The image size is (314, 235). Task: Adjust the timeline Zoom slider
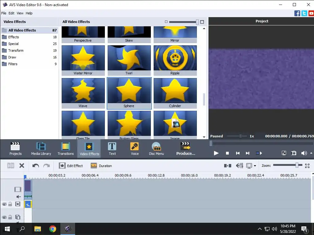(x=297, y=165)
